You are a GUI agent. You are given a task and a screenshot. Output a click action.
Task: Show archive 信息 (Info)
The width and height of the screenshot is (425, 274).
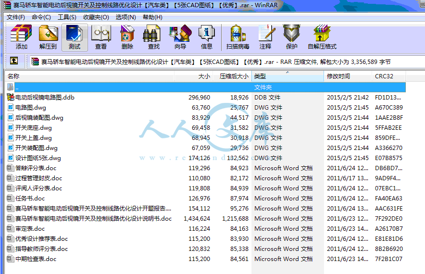pos(207,37)
